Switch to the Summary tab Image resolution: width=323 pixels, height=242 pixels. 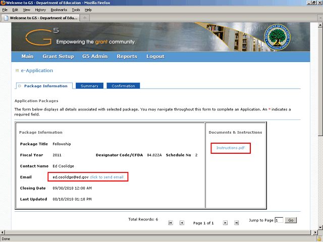[x=89, y=86]
